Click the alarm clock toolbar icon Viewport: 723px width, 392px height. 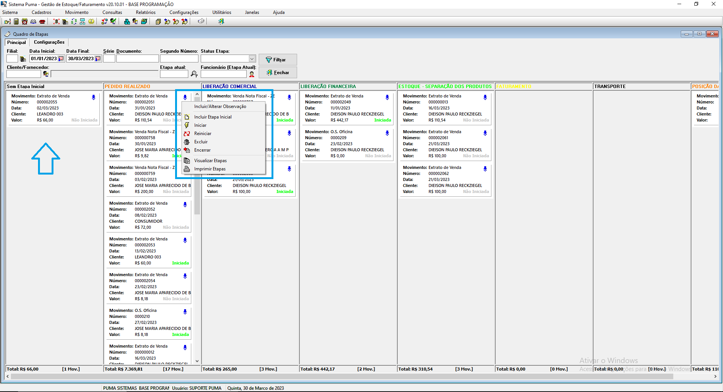coord(24,21)
